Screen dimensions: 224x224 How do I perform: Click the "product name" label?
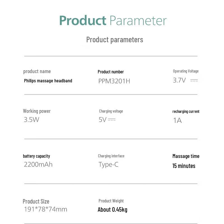pos(37,71)
